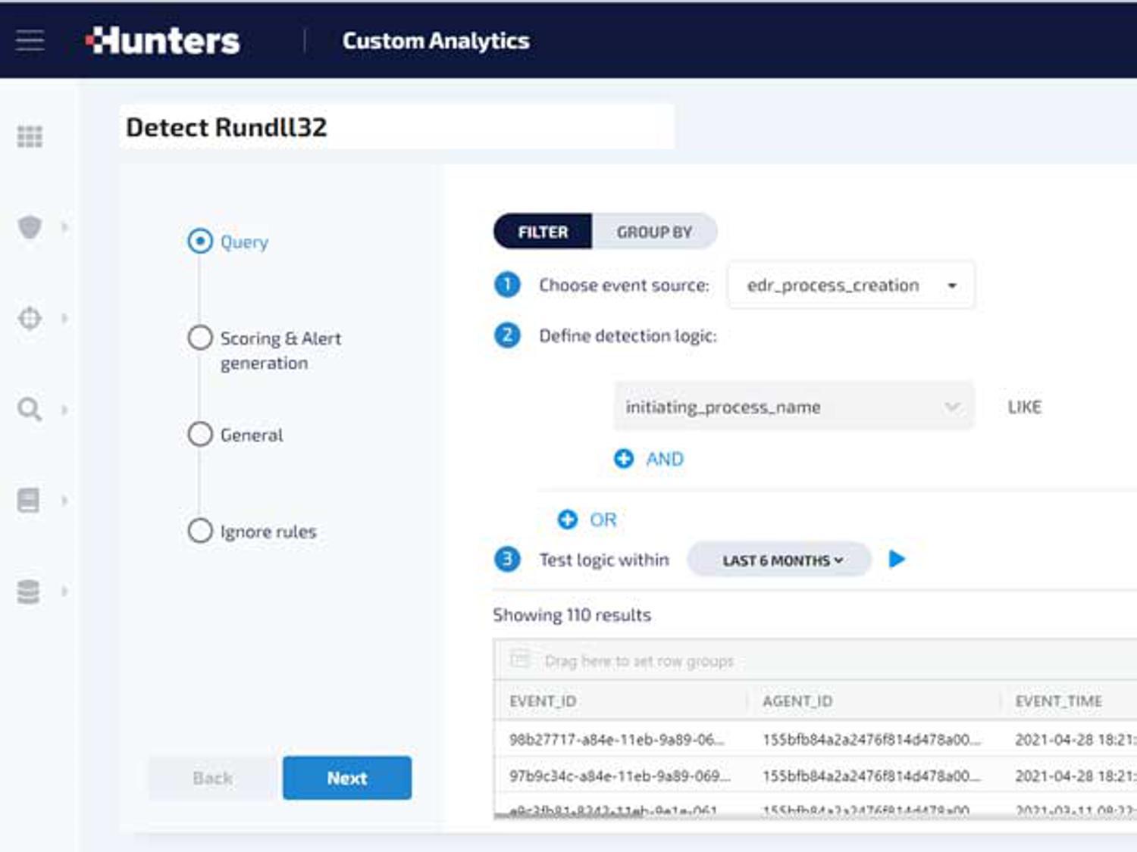The width and height of the screenshot is (1137, 852).
Task: Add an AND condition
Action: click(649, 459)
